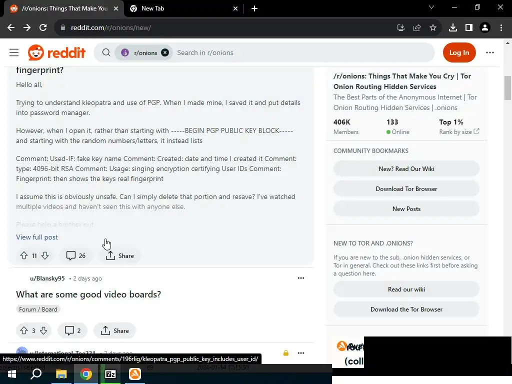Click Download the Tor Browser sidebar button

[x=406, y=309]
